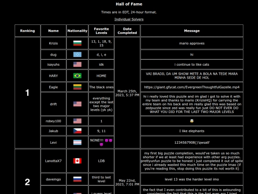This screenshot has height=194, width=258.
Task: Click 'i continue to like cats' message
Action: coord(192,65)
